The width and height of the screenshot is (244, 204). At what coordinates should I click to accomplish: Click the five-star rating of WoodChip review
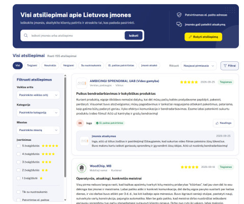[189, 167]
